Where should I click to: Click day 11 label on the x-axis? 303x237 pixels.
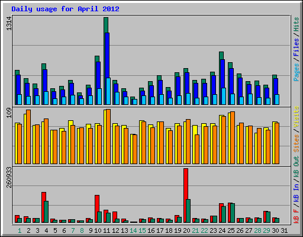click(x=107, y=230)
